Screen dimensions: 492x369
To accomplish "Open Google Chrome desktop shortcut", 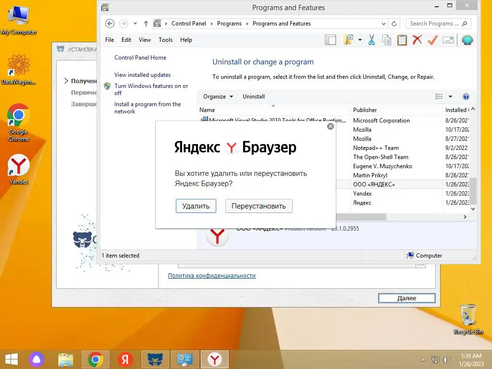I will [x=19, y=122].
